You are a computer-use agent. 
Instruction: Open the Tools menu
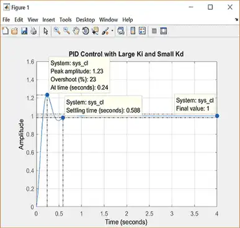(66, 20)
